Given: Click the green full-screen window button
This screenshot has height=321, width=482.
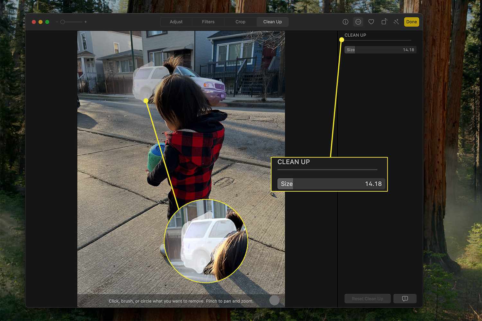Looking at the screenshot, I should (47, 22).
